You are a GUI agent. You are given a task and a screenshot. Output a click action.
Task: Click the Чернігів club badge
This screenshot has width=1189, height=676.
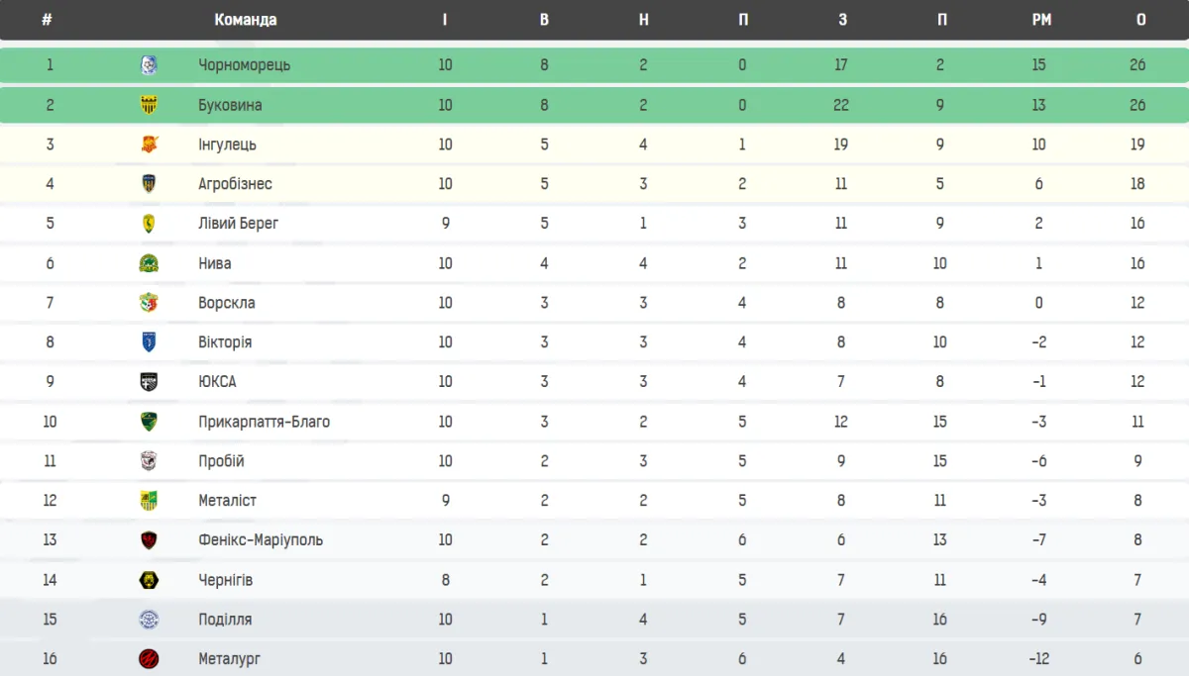click(149, 580)
